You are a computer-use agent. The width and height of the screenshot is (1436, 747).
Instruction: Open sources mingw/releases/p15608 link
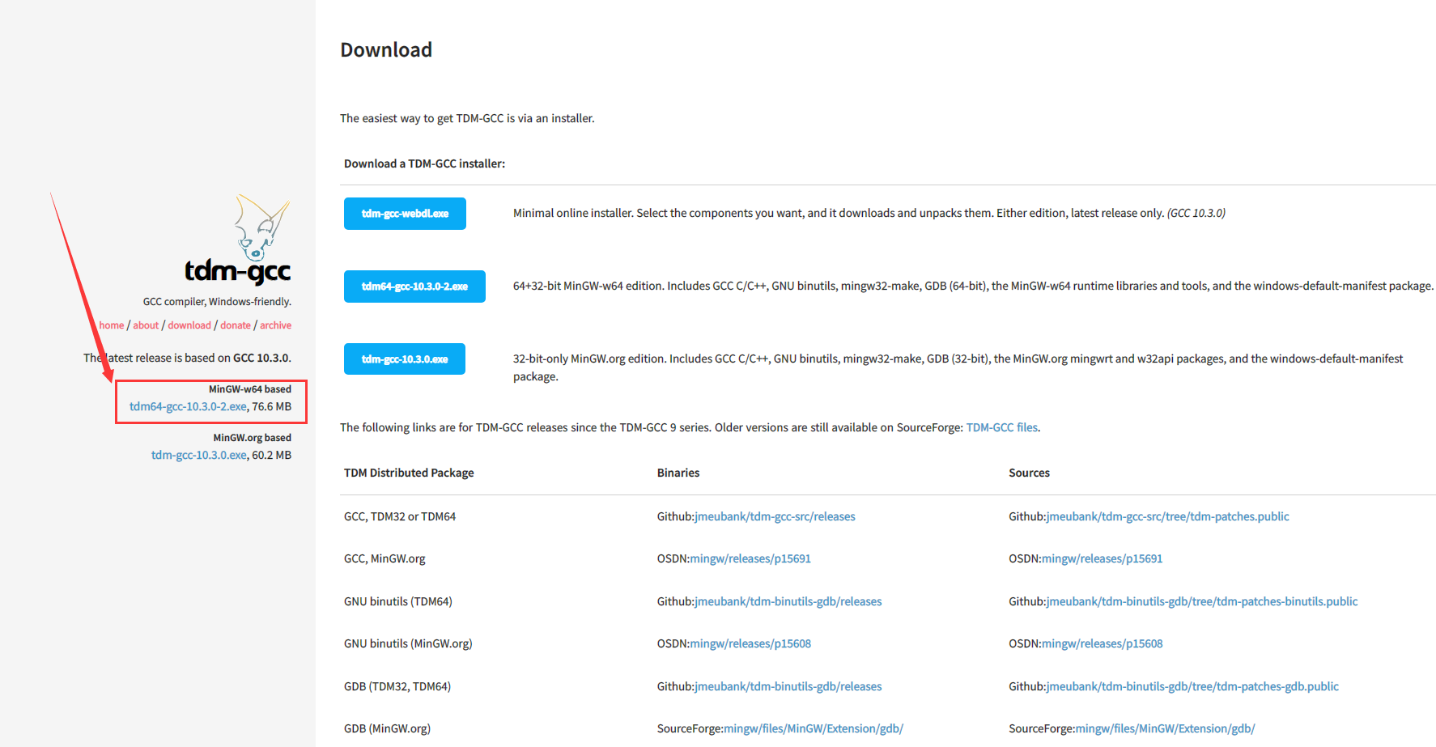1102,643
